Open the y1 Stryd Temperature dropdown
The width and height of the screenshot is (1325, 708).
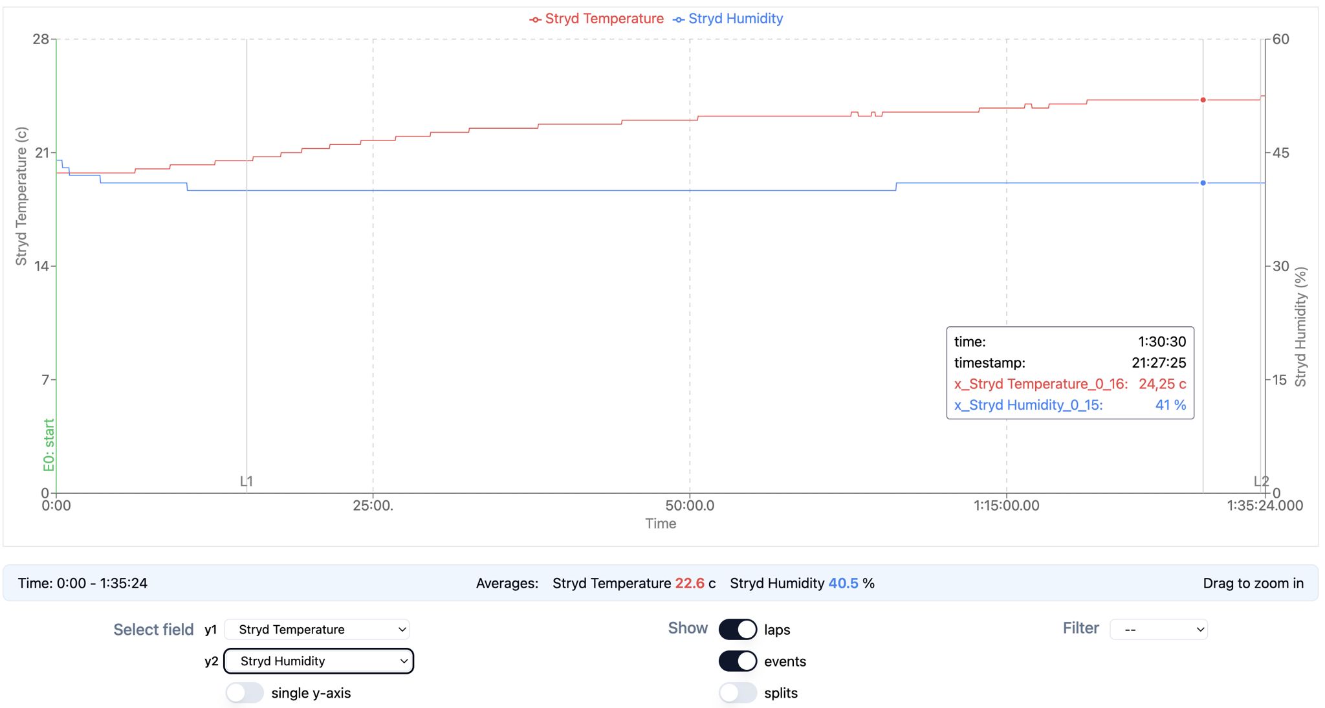(317, 630)
